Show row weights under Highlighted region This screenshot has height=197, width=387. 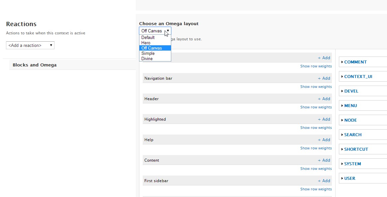click(316, 128)
